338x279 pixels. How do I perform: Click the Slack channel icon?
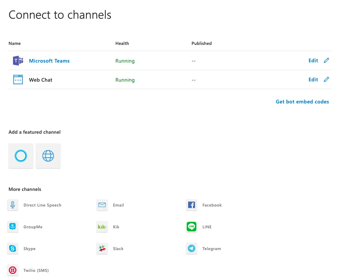point(102,248)
